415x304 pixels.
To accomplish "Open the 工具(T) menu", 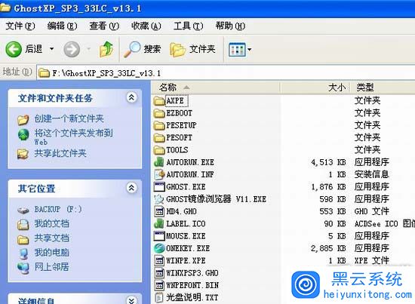I will pyautogui.click(x=189, y=26).
